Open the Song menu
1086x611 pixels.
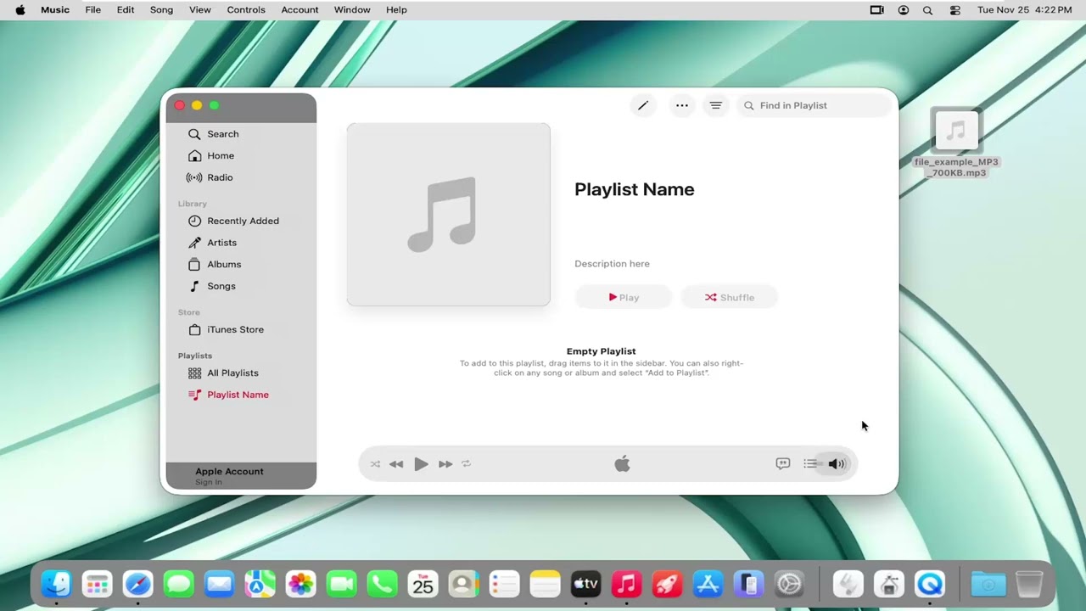161,10
